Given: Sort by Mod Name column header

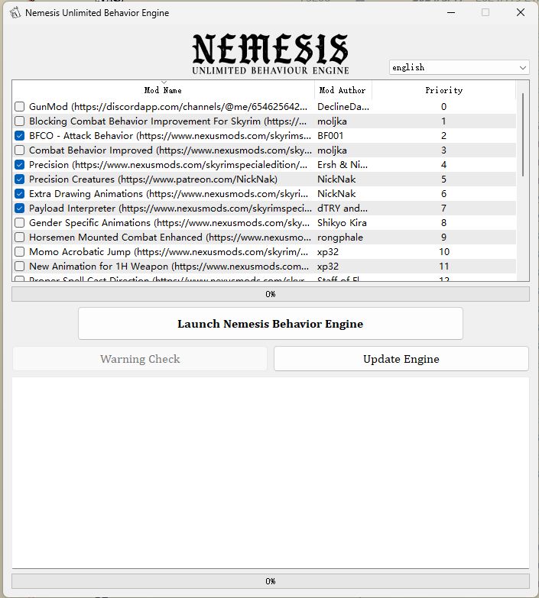Looking at the screenshot, I should tap(163, 90).
